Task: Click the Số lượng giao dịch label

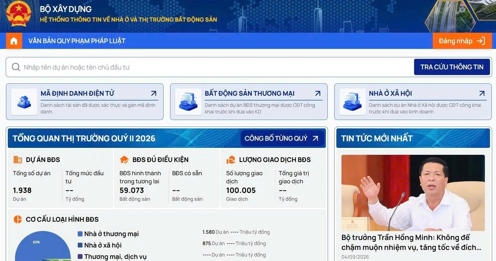Action: click(x=244, y=177)
